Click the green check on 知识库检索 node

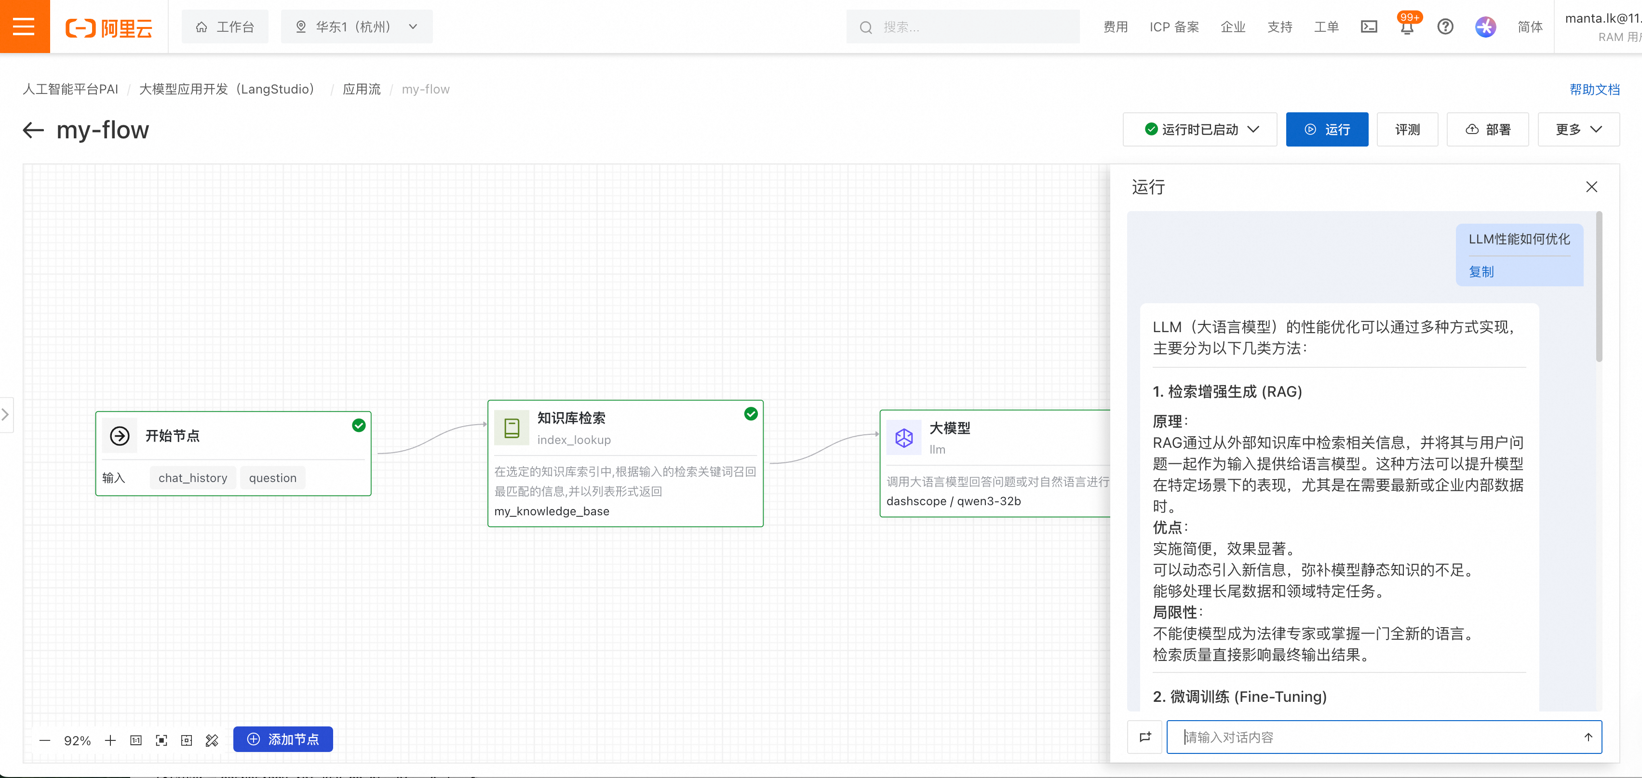pyautogui.click(x=751, y=414)
